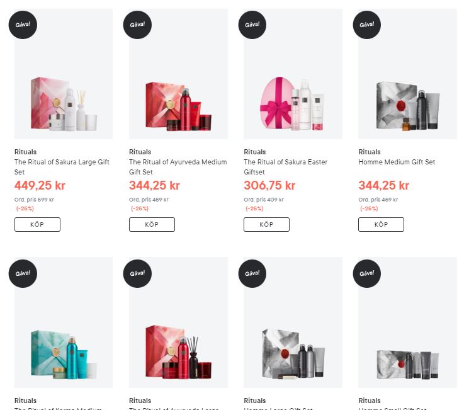Click the Gåva! badge on Homme Large Gift Set
The height and width of the screenshot is (410, 469).
[x=252, y=273]
